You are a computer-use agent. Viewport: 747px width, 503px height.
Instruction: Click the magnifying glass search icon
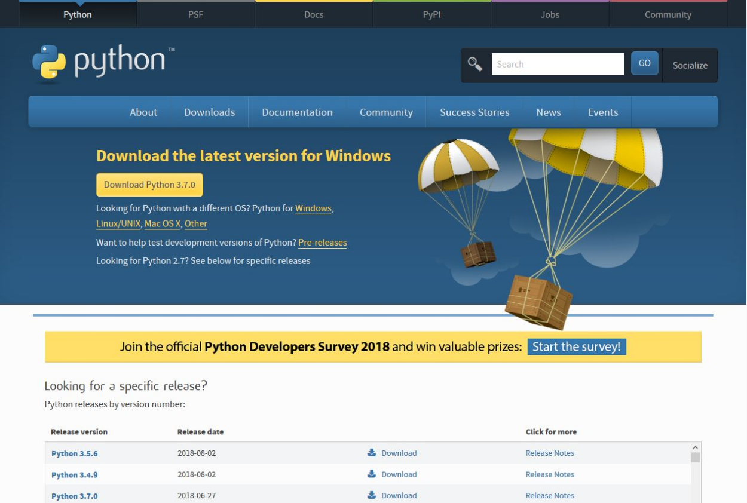(x=475, y=64)
